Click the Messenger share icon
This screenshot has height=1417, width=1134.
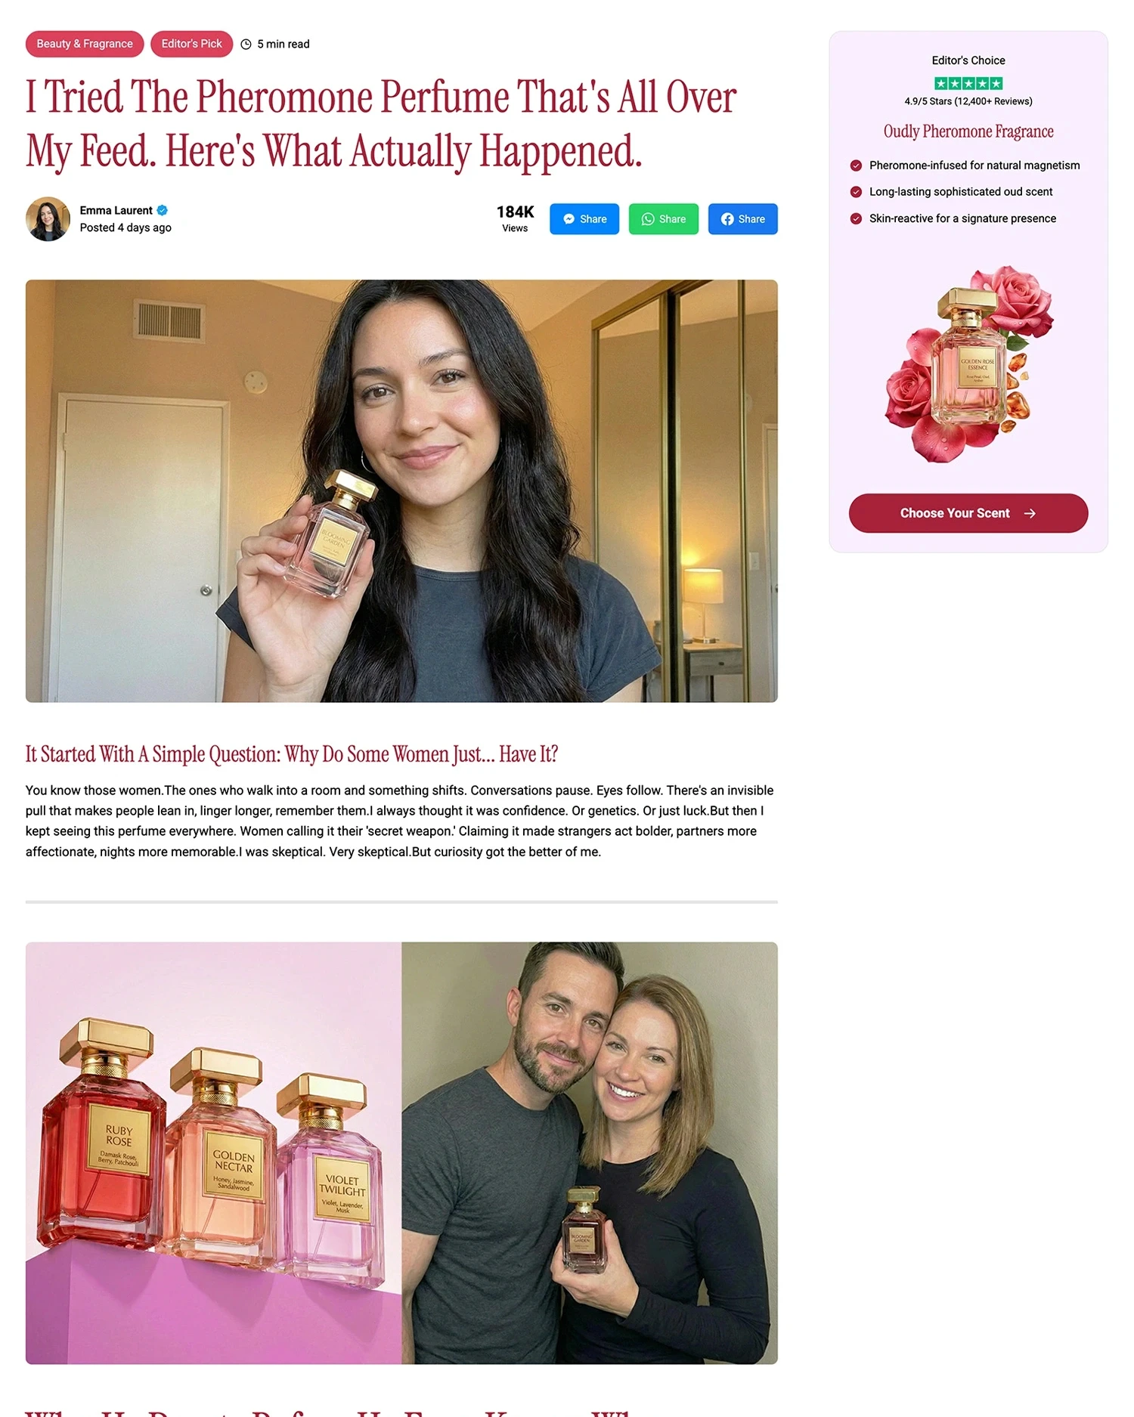point(569,219)
